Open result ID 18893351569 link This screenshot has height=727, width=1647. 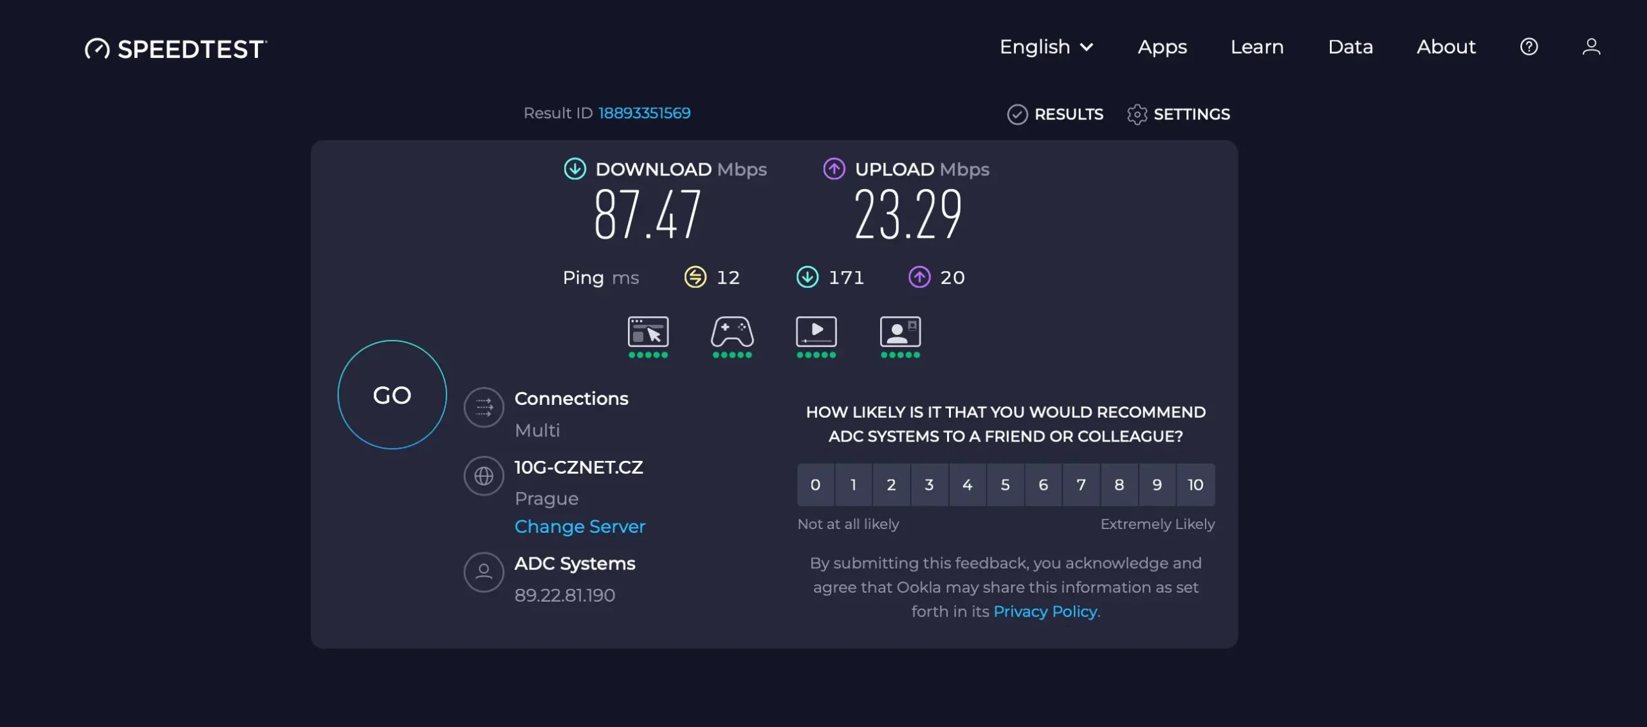644,112
